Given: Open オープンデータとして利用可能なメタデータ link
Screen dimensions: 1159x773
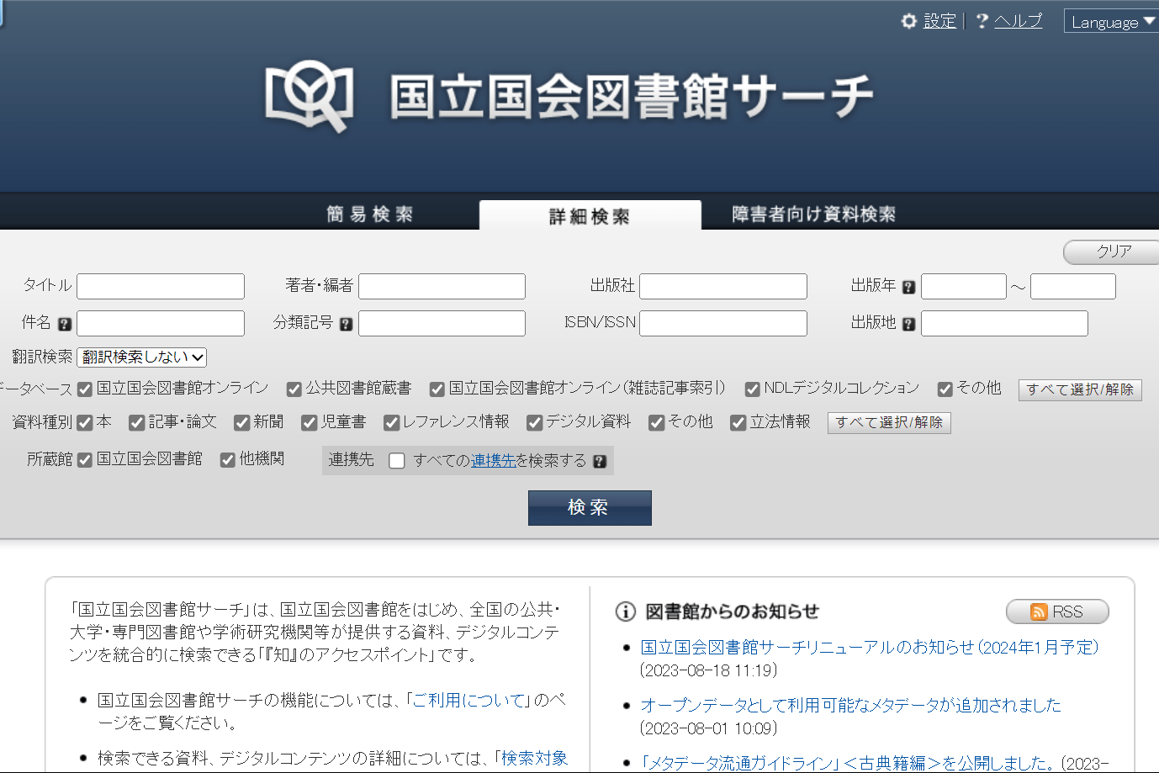Looking at the screenshot, I should click(x=850, y=706).
